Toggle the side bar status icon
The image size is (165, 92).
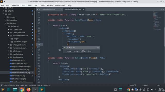point(2,85)
